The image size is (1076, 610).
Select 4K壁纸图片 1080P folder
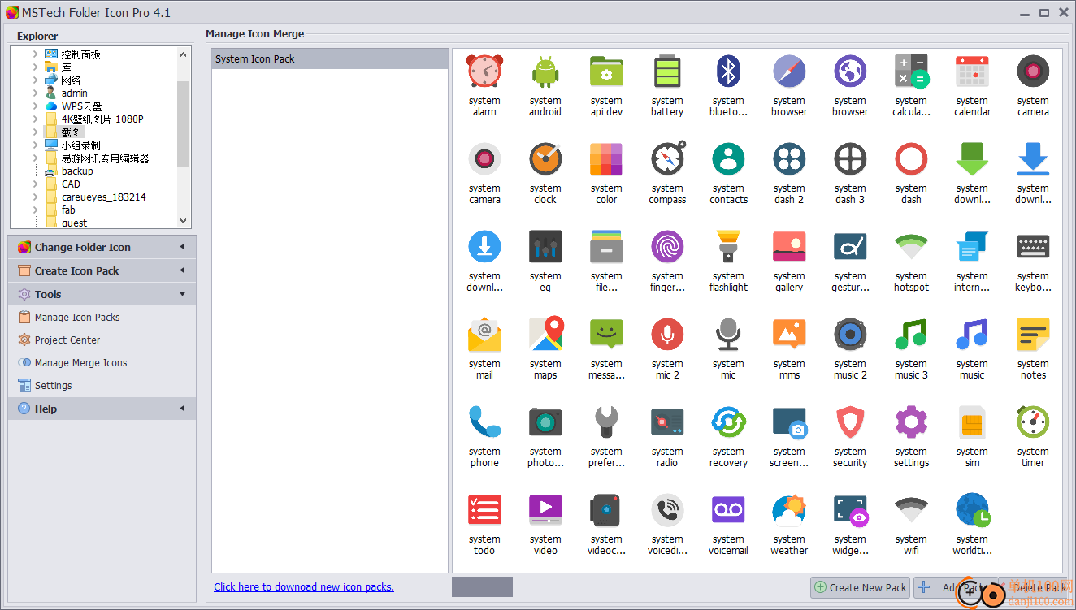[102, 119]
